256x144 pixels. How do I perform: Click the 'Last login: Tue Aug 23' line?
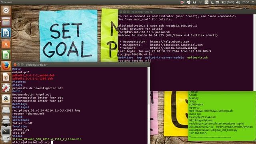tap(164, 51)
